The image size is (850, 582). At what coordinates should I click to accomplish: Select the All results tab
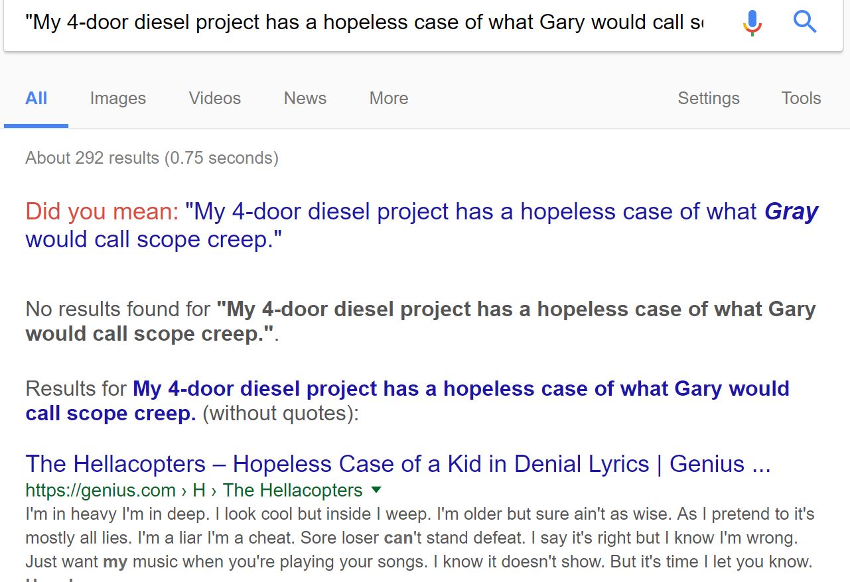(x=36, y=99)
